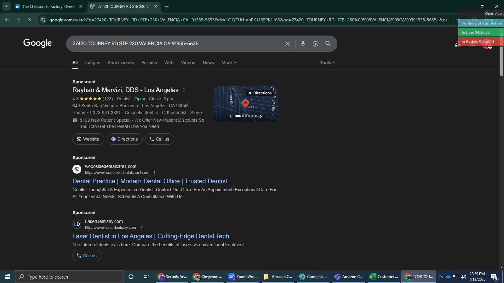The height and width of the screenshot is (283, 504).
Task: Click Call us button under Laser Dentist ad
Action: coord(87,256)
